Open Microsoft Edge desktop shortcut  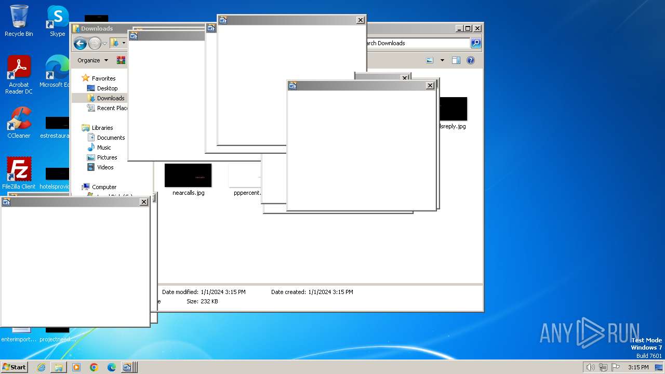point(55,72)
